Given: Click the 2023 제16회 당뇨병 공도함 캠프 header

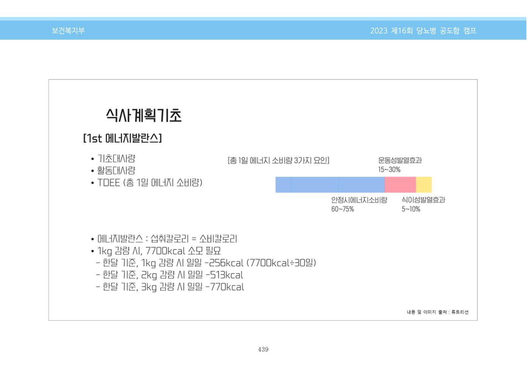Looking at the screenshot, I should coord(423,31).
